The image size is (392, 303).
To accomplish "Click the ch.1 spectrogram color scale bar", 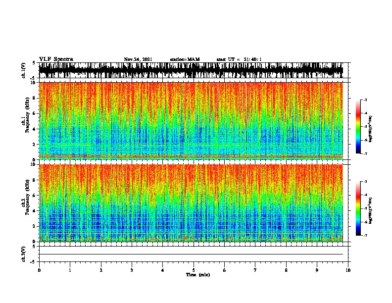I will point(358,127).
